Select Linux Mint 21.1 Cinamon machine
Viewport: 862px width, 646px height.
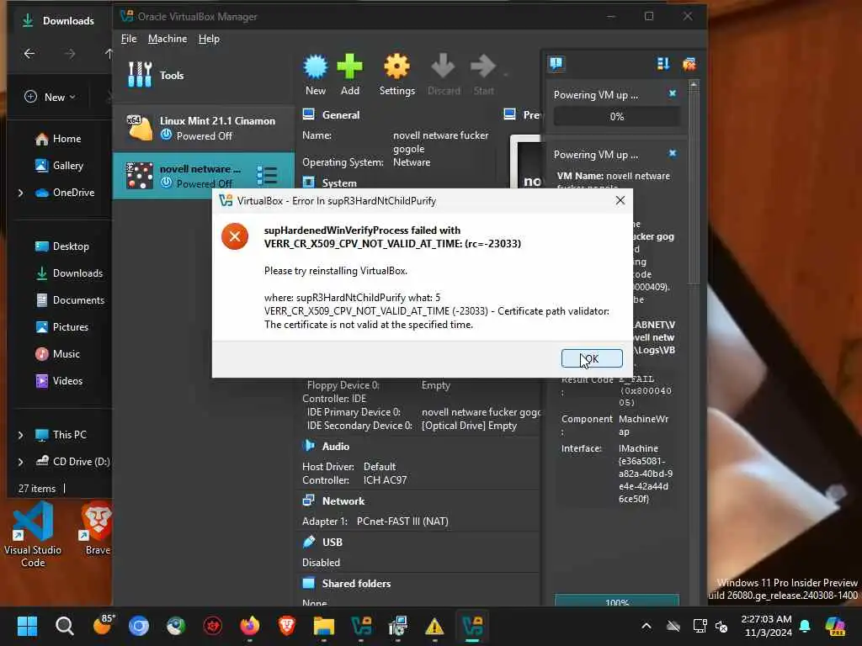(204, 128)
